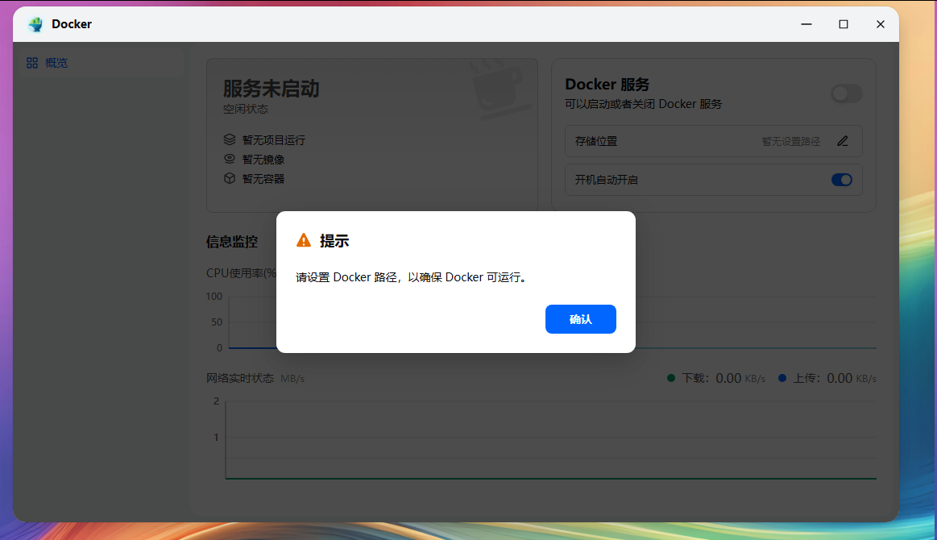Click the layers icon beside 暂无项目运行

[230, 139]
